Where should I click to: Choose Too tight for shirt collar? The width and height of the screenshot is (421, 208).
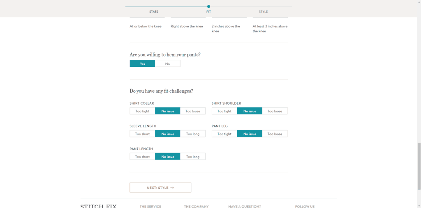142,111
